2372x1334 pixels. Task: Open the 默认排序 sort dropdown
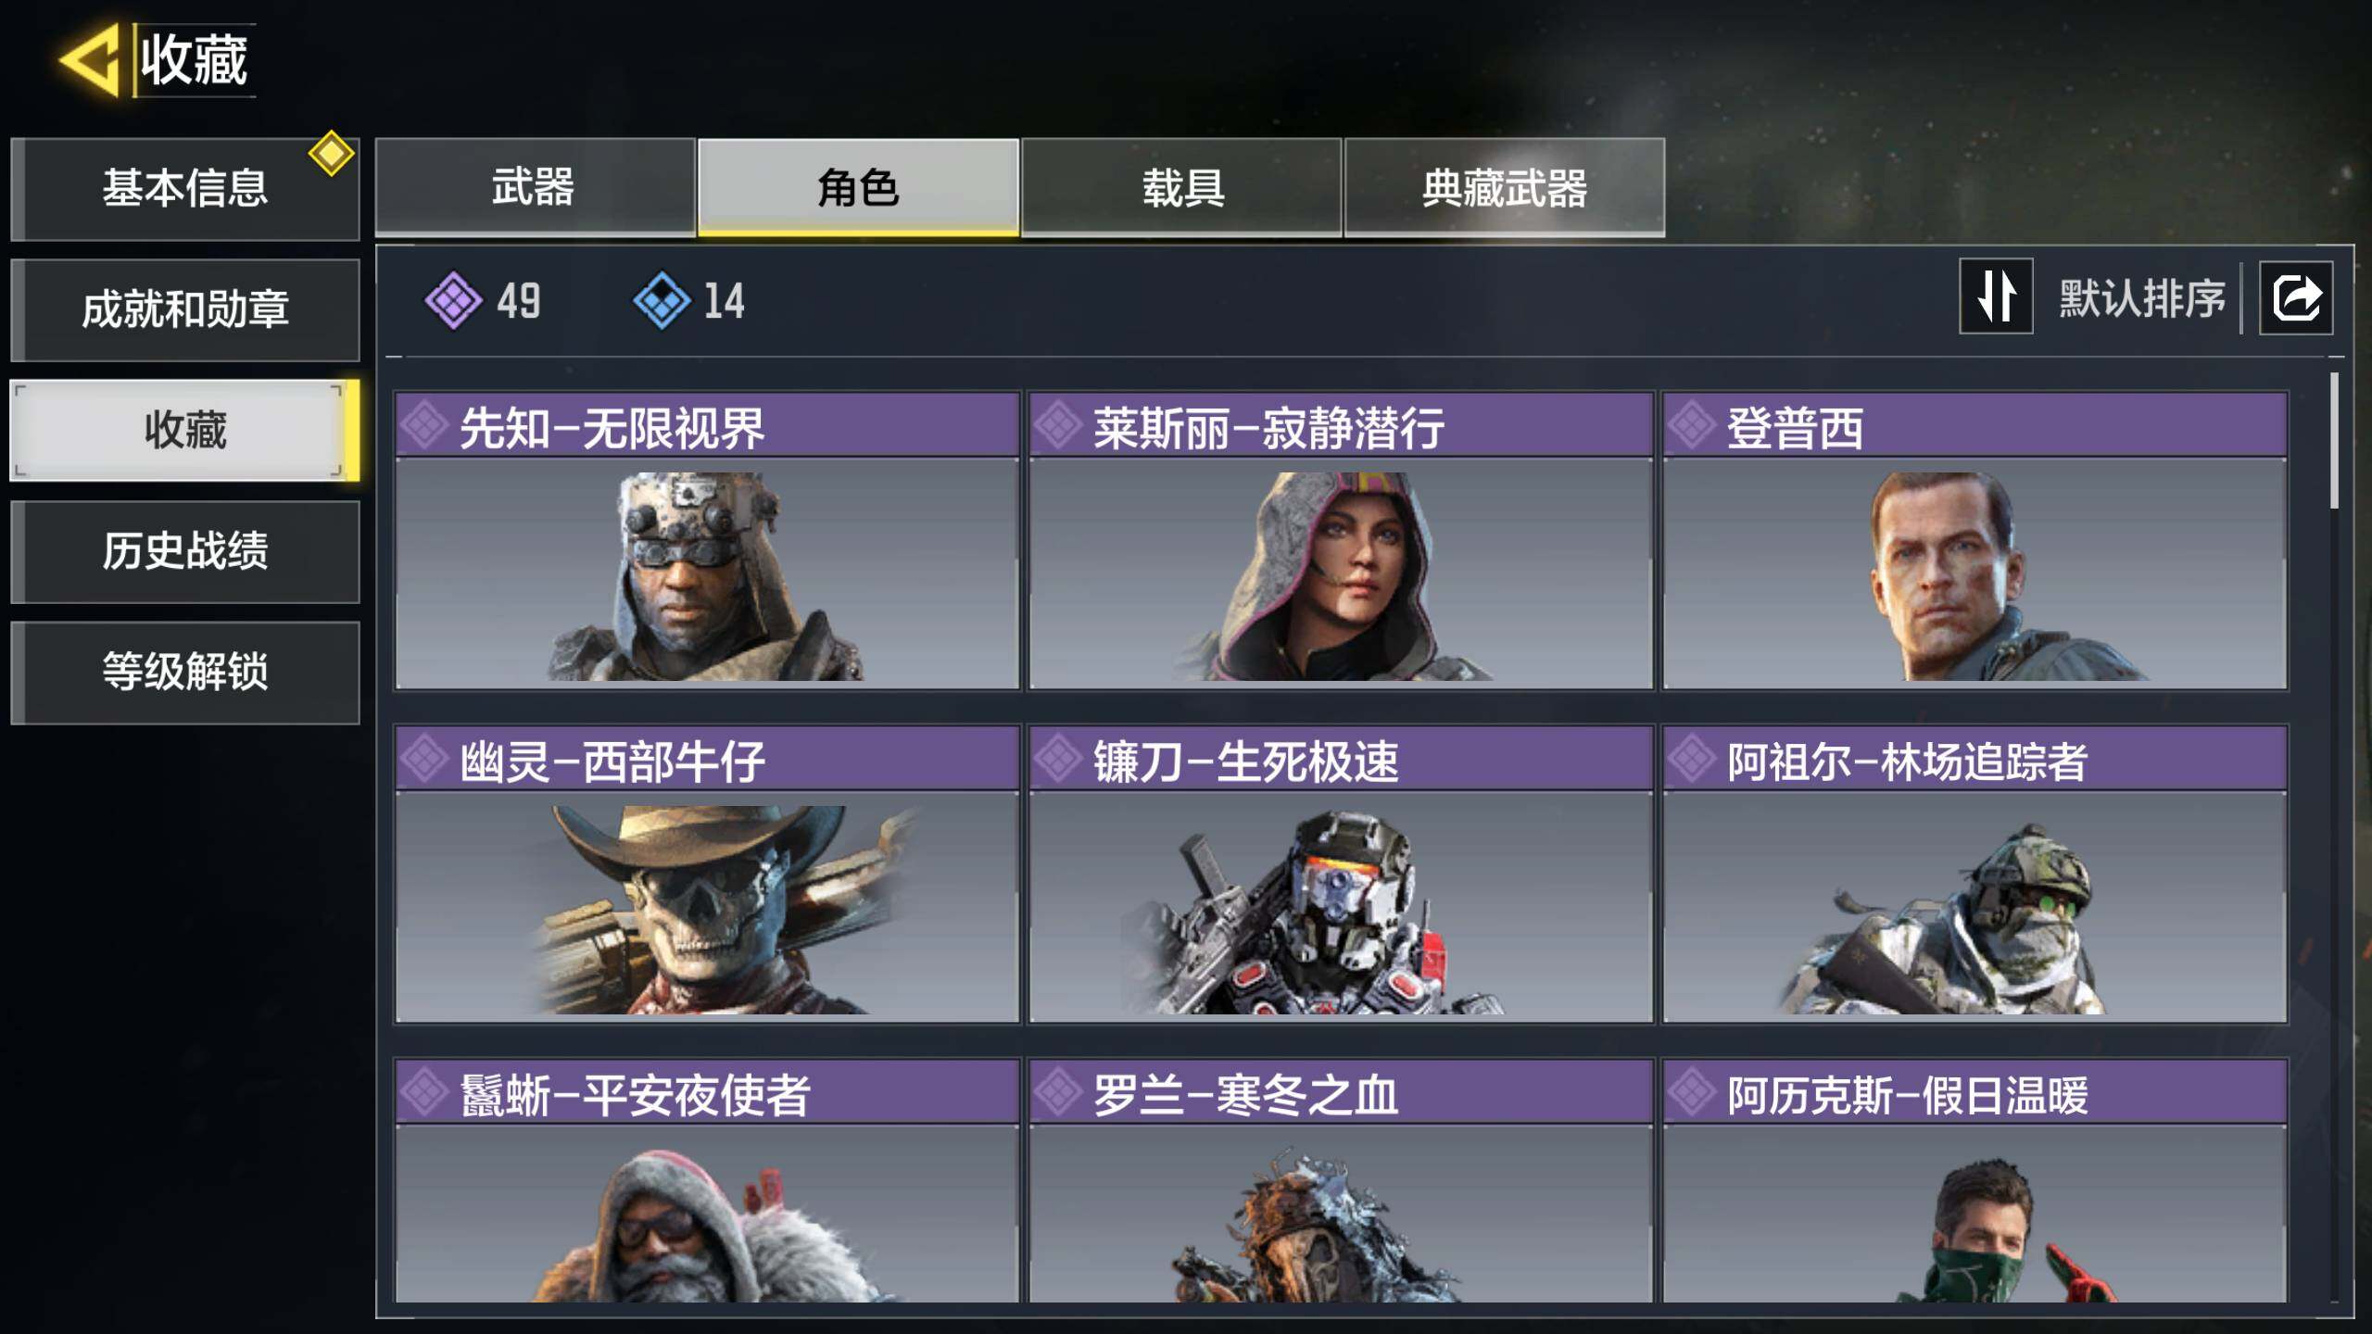[2141, 298]
